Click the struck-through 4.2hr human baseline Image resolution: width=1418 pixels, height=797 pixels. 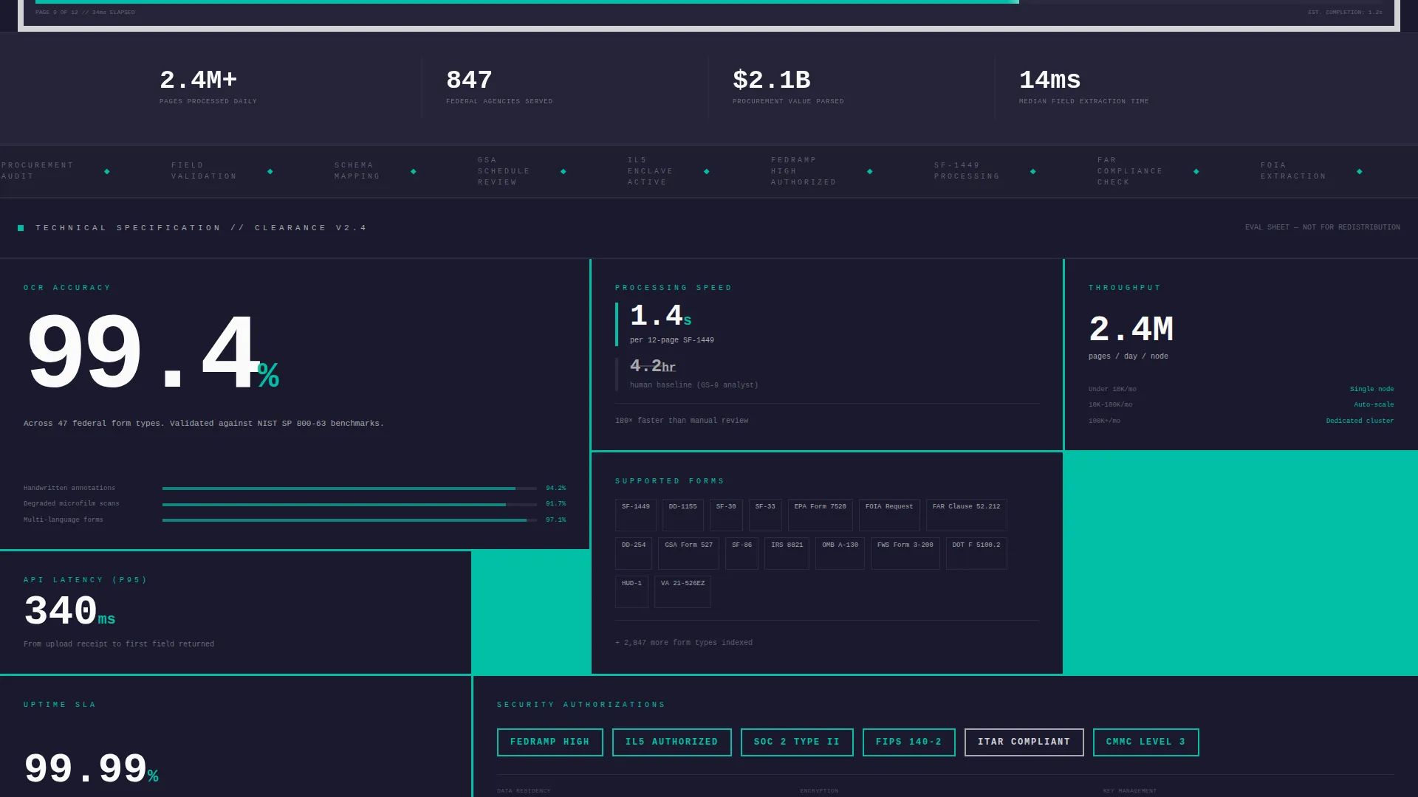[x=653, y=366]
